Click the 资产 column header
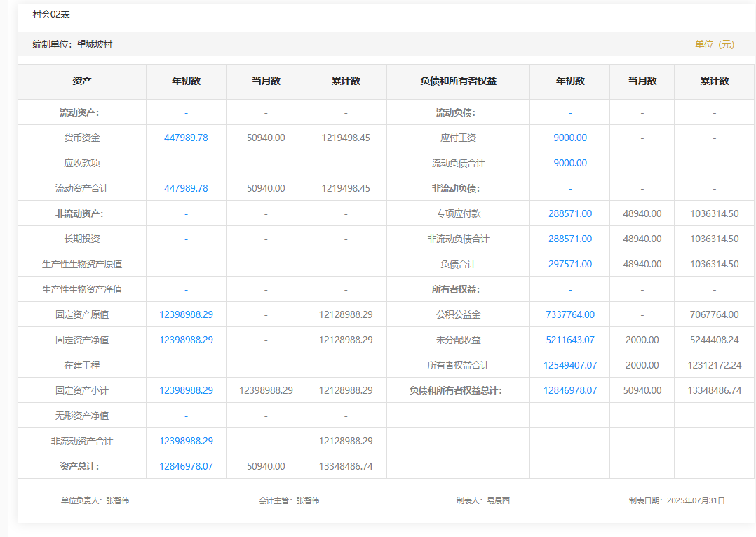This screenshot has height=537, width=756. point(82,81)
